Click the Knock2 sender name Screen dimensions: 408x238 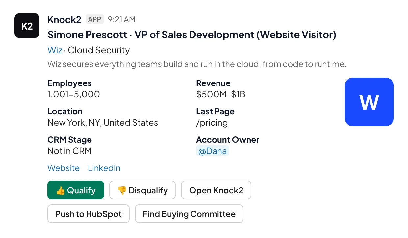pyautogui.click(x=64, y=20)
